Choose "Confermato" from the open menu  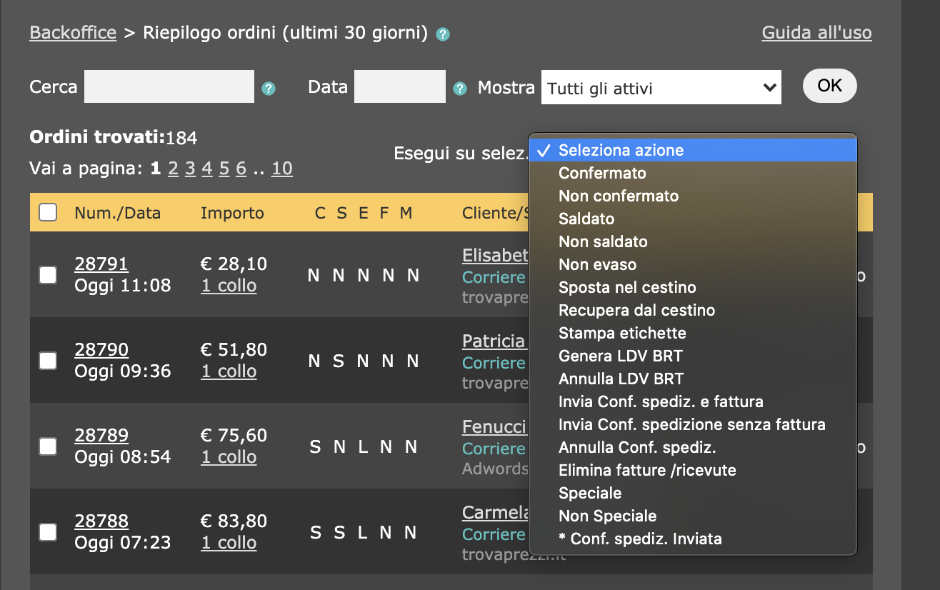[x=601, y=173]
